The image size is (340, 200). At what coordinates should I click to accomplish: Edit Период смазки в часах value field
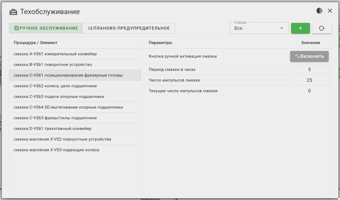[x=309, y=69]
